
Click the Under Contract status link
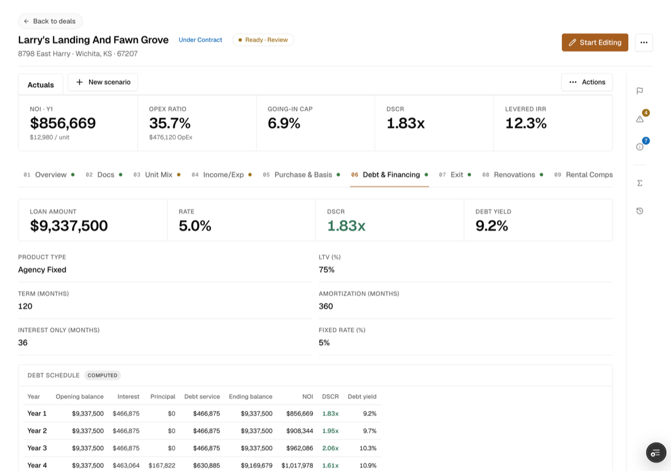point(200,40)
